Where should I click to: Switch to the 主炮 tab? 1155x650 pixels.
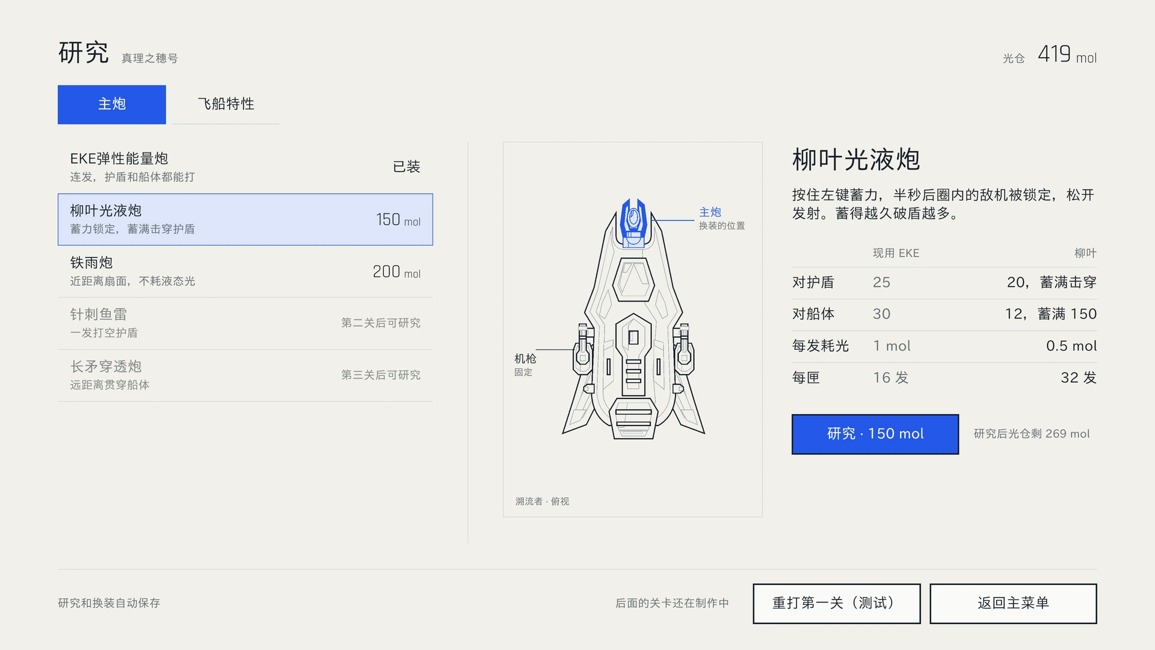(112, 104)
